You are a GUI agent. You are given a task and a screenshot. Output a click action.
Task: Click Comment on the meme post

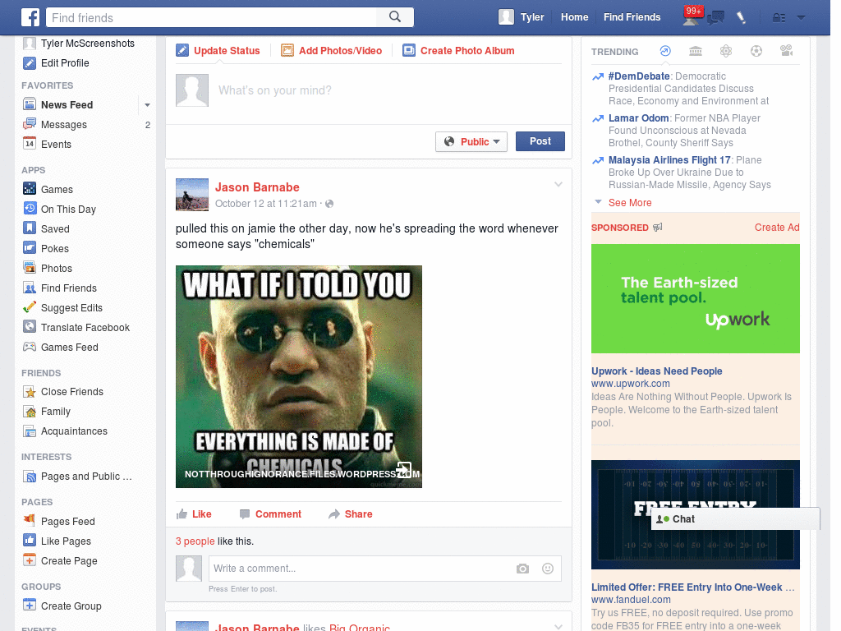(x=271, y=514)
